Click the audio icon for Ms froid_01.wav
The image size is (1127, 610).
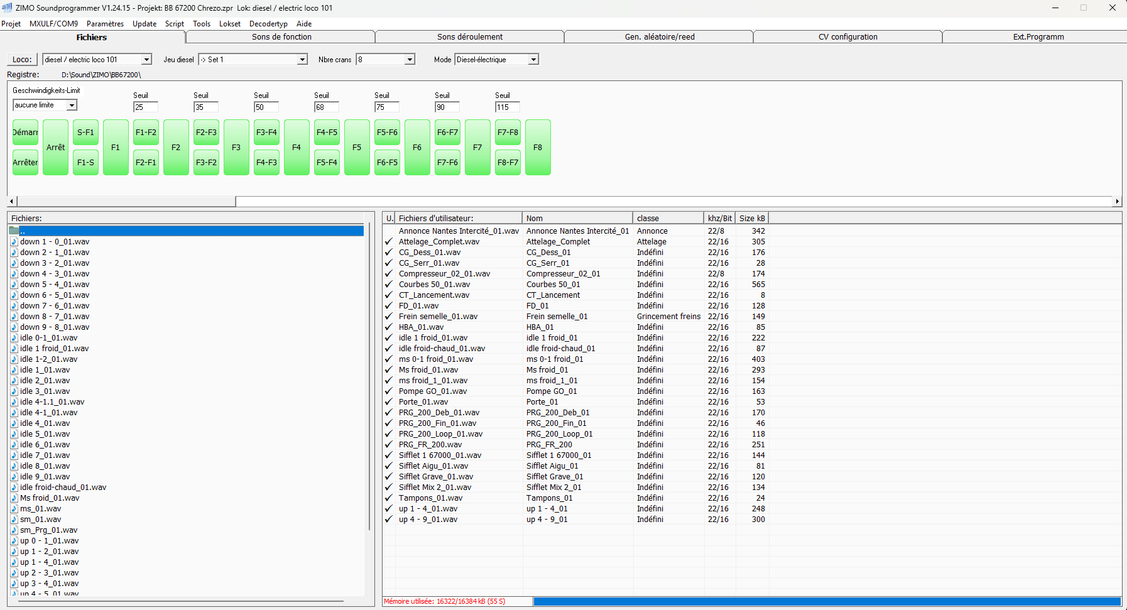[x=14, y=498]
